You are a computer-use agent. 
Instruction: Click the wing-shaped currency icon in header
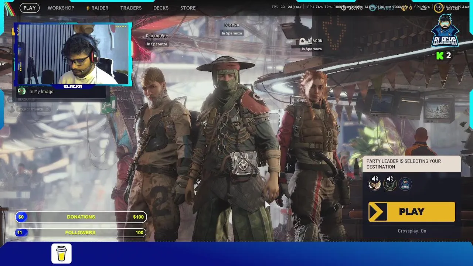point(405,8)
